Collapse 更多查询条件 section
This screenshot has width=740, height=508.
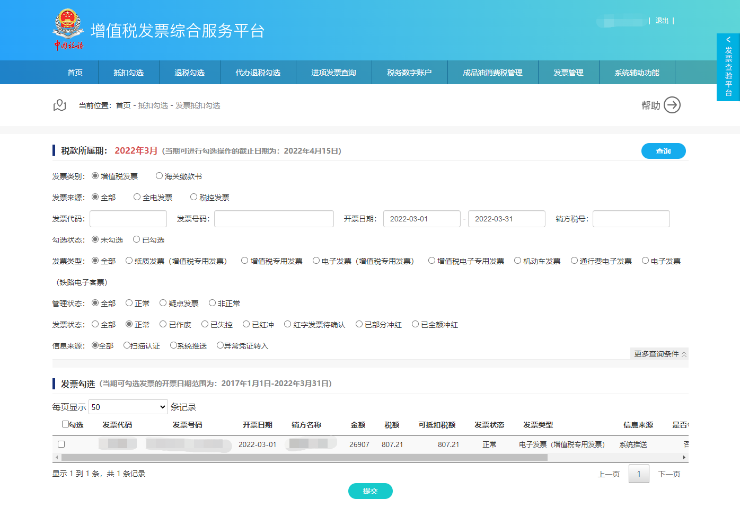click(x=659, y=354)
